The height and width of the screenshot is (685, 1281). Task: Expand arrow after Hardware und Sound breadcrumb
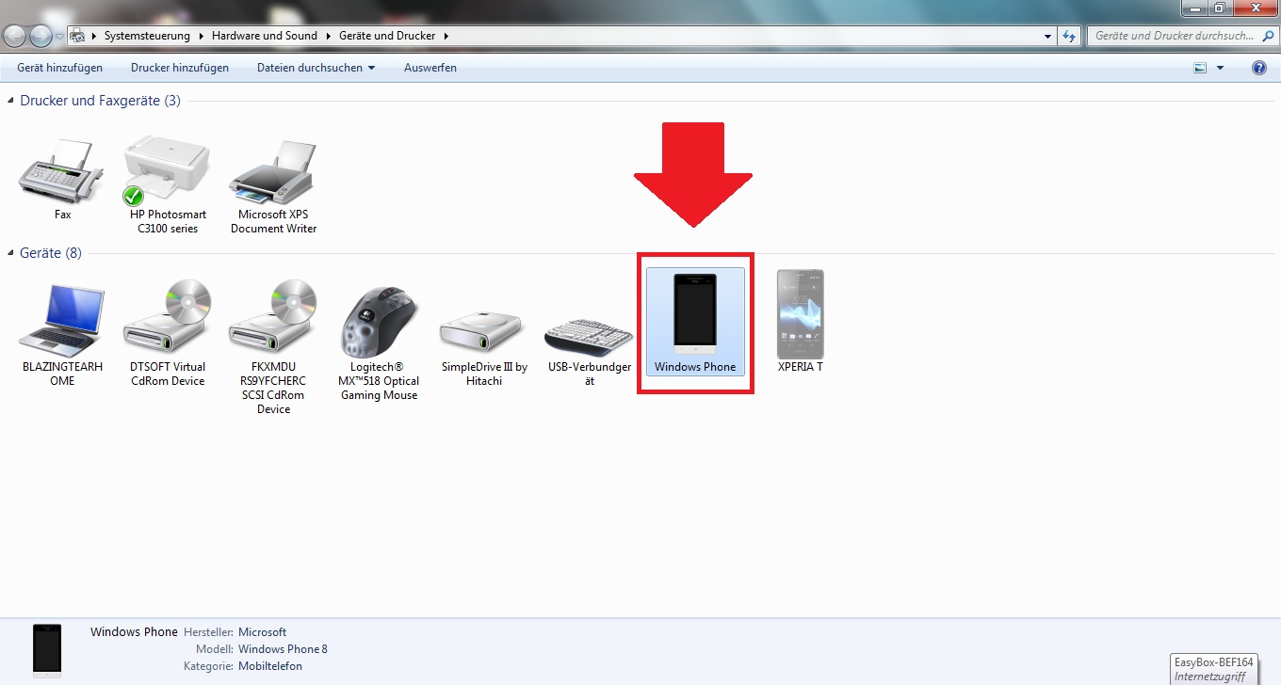(329, 36)
